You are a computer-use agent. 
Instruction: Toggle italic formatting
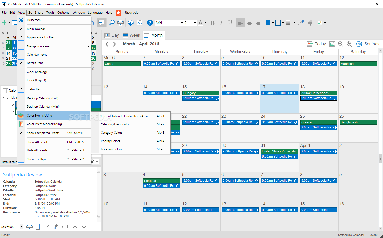point(221,23)
